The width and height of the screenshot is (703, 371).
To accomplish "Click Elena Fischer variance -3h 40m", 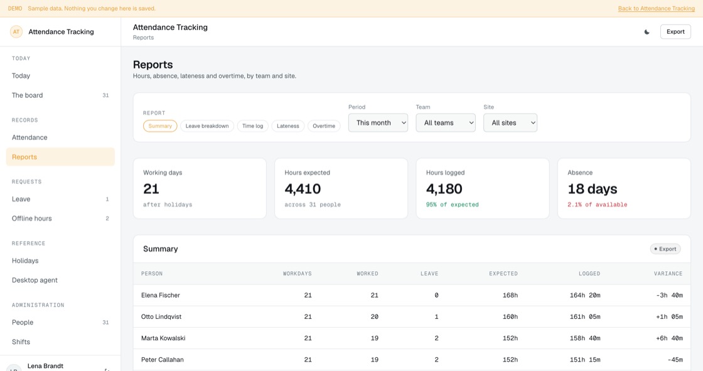I will point(669,295).
